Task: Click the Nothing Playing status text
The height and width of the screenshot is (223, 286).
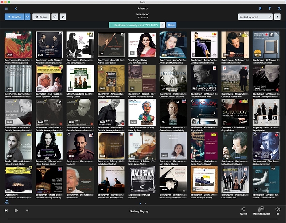Action: click(139, 211)
